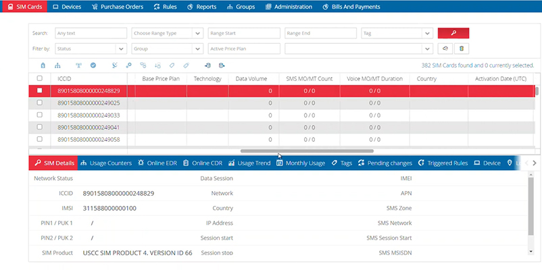Image resolution: width=542 pixels, height=270 pixels.
Task: Click the hierarchy tree icon in the toolbar
Action: coord(57,65)
